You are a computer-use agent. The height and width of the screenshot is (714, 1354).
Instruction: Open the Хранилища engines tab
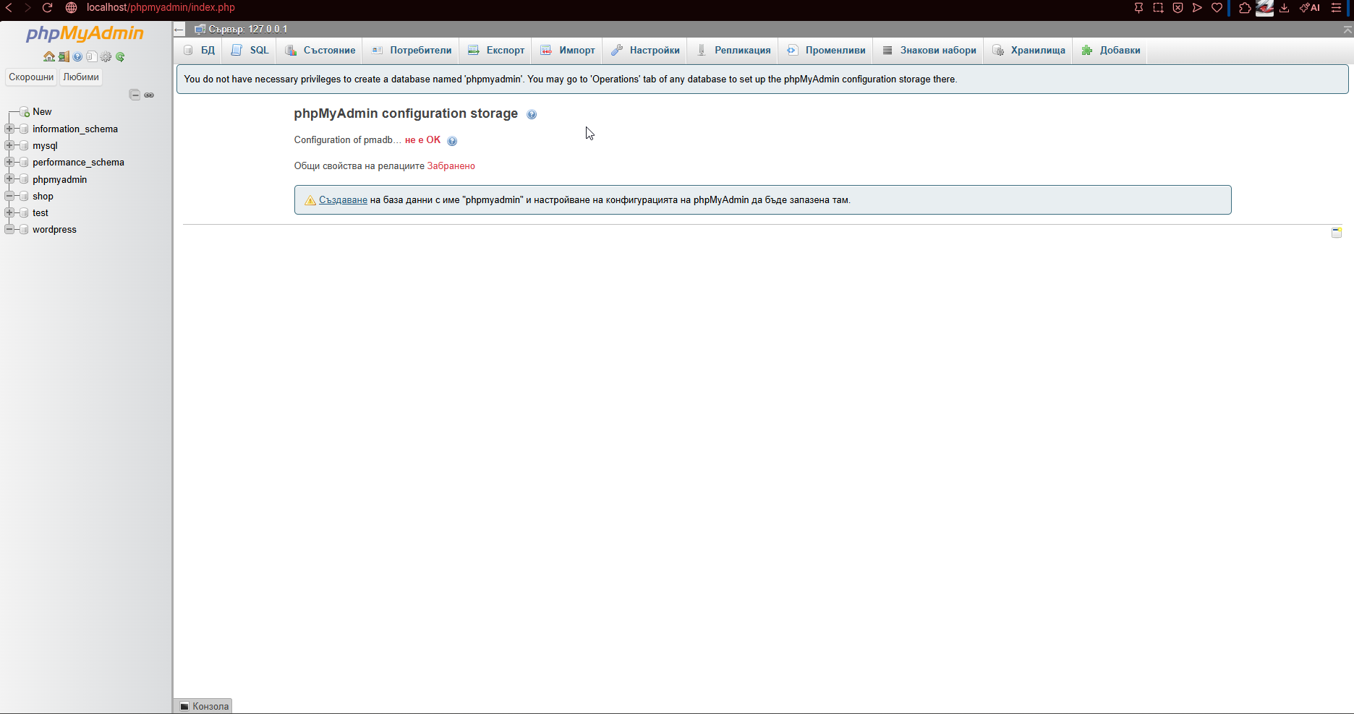[x=1029, y=50]
